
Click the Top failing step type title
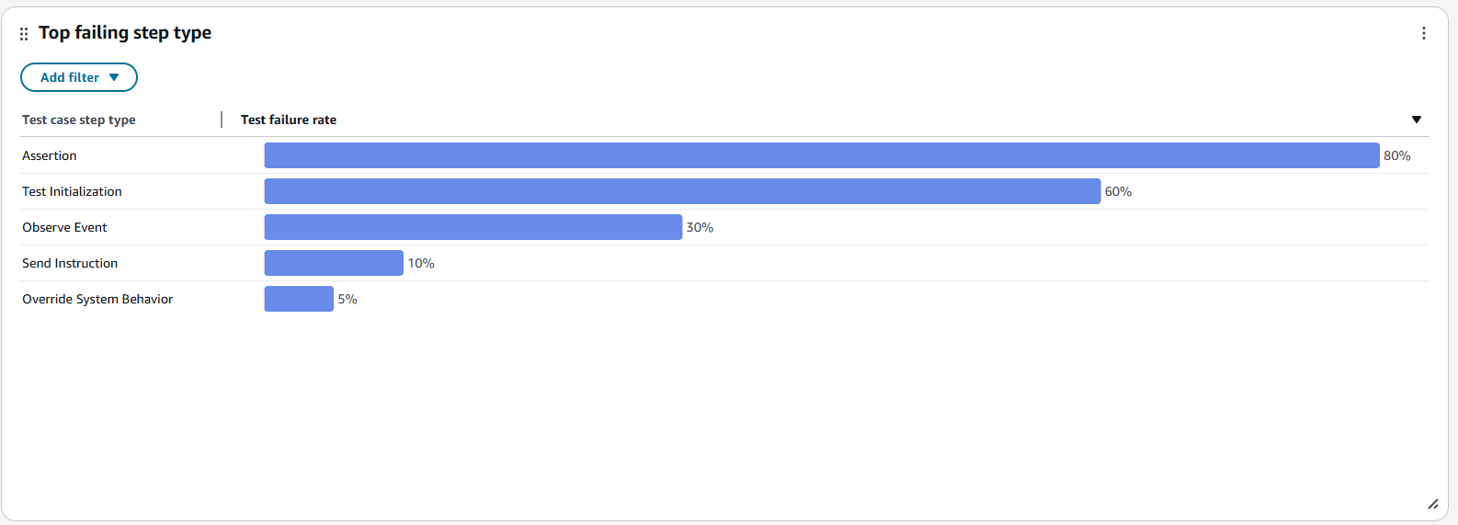[x=125, y=33]
